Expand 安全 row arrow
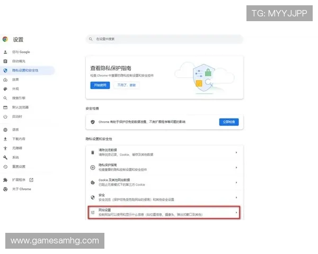 tap(236, 197)
